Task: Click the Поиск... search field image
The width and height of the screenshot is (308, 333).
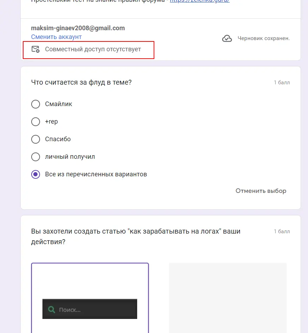Action: point(90,309)
